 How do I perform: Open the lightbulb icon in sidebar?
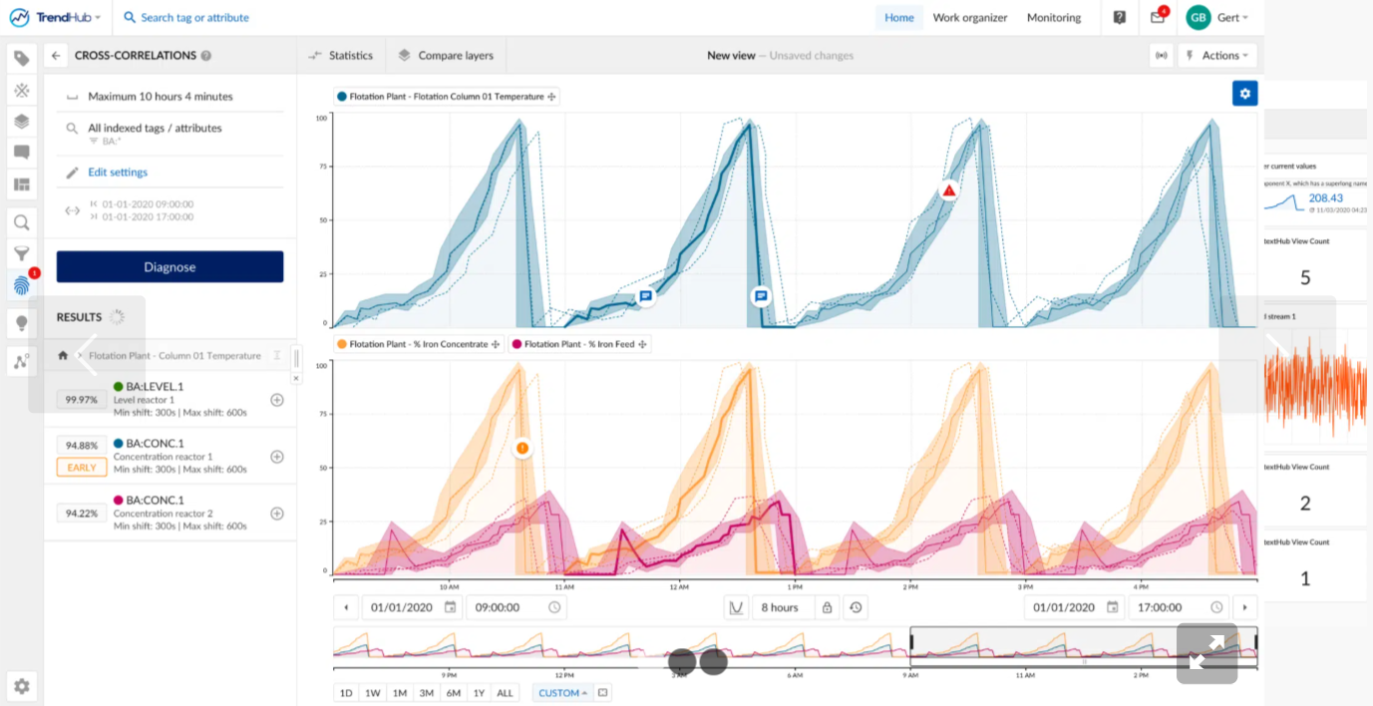click(21, 322)
